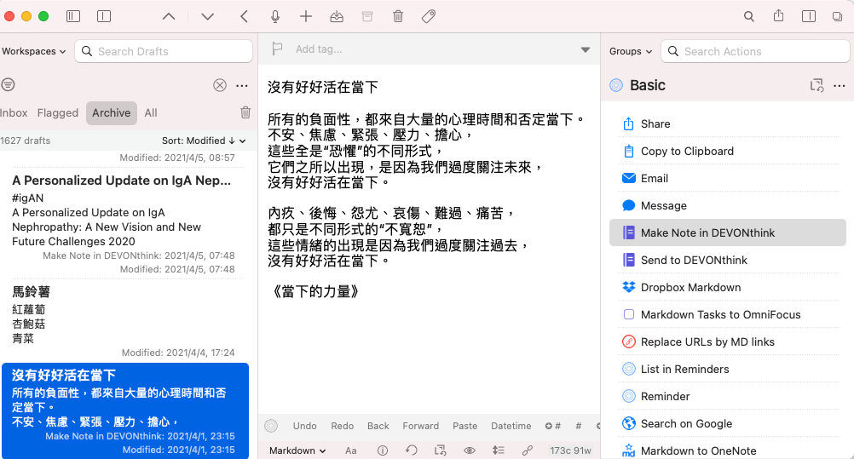This screenshot has height=459, width=854.
Task: Open the action bar circular icon
Action: point(271,426)
